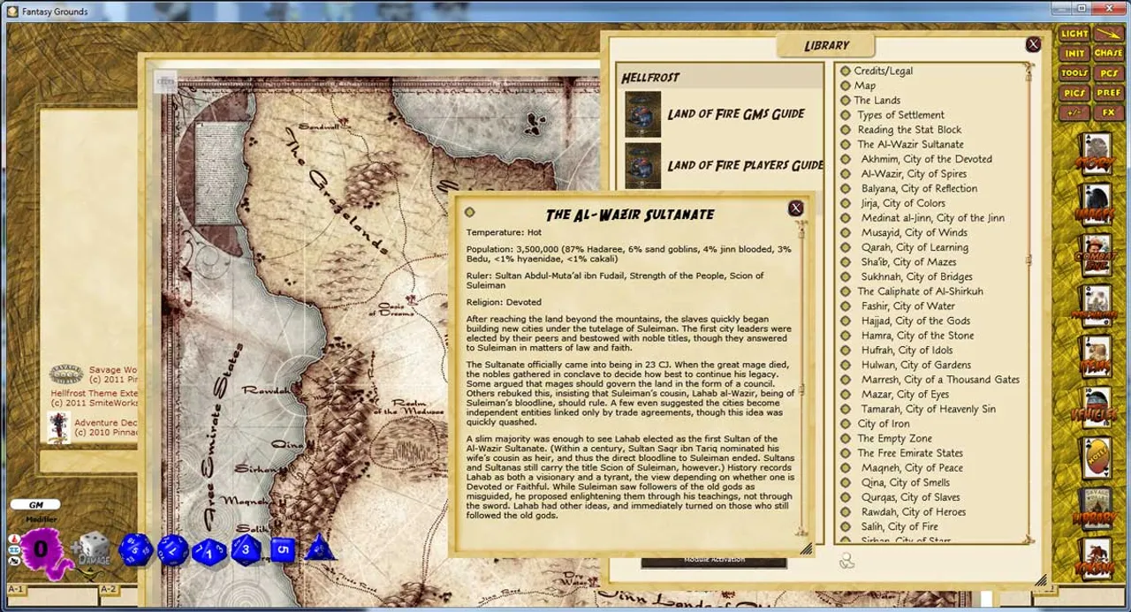Open the PCS button
The image size is (1131, 612).
click(1108, 73)
